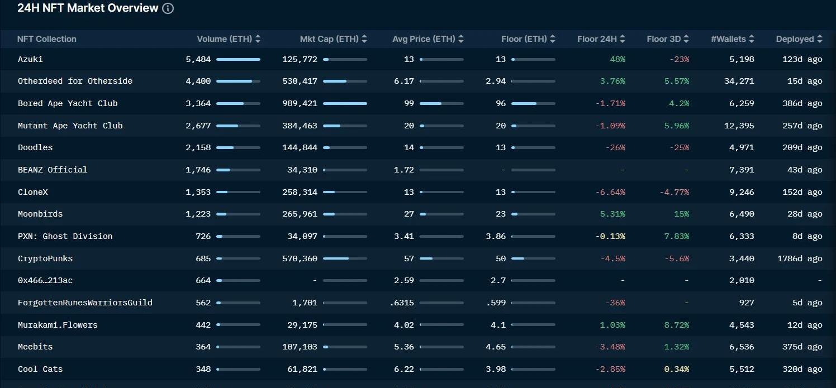Click Mutant Ape wallets count 12,395
This screenshot has width=836, height=388.
(x=739, y=126)
